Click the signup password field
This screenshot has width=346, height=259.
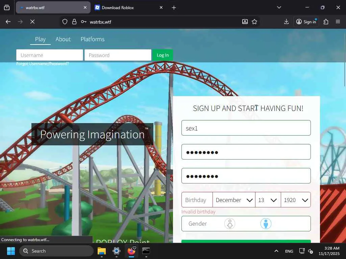(x=246, y=152)
